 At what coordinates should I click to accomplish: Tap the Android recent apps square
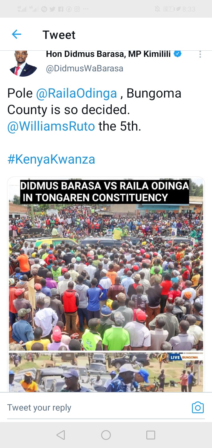click(x=151, y=435)
